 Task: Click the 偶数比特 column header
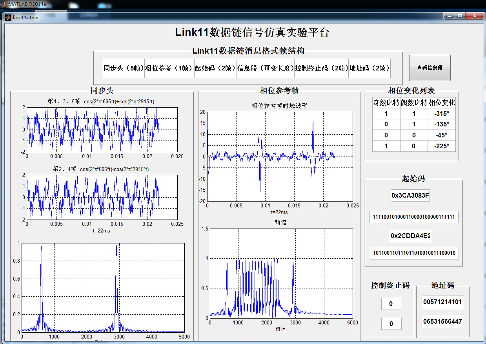click(x=414, y=103)
